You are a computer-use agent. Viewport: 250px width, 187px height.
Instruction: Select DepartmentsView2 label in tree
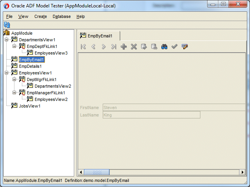coord(53,86)
